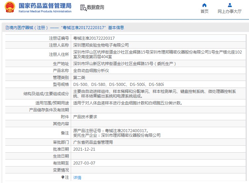Select expiry date 2027-03-07

[x=84, y=163]
